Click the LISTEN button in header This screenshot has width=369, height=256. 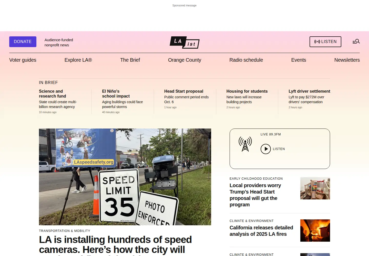pyautogui.click(x=325, y=42)
